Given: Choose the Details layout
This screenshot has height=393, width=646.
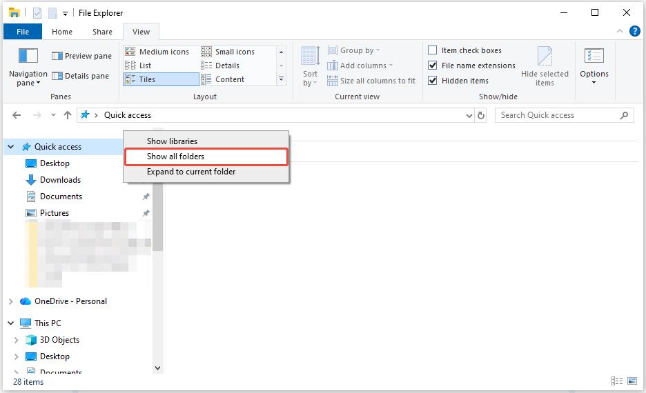Looking at the screenshot, I should [x=220, y=65].
